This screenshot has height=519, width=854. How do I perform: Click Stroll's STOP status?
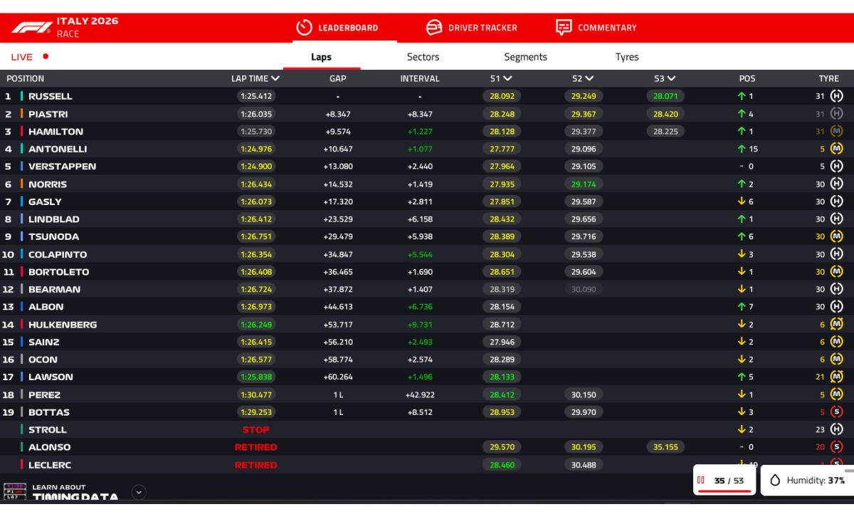pyautogui.click(x=256, y=429)
